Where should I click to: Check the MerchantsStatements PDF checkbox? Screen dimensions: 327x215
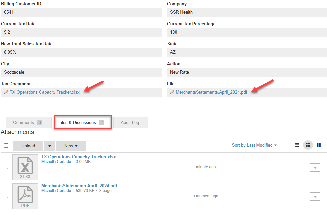click(x=6, y=196)
